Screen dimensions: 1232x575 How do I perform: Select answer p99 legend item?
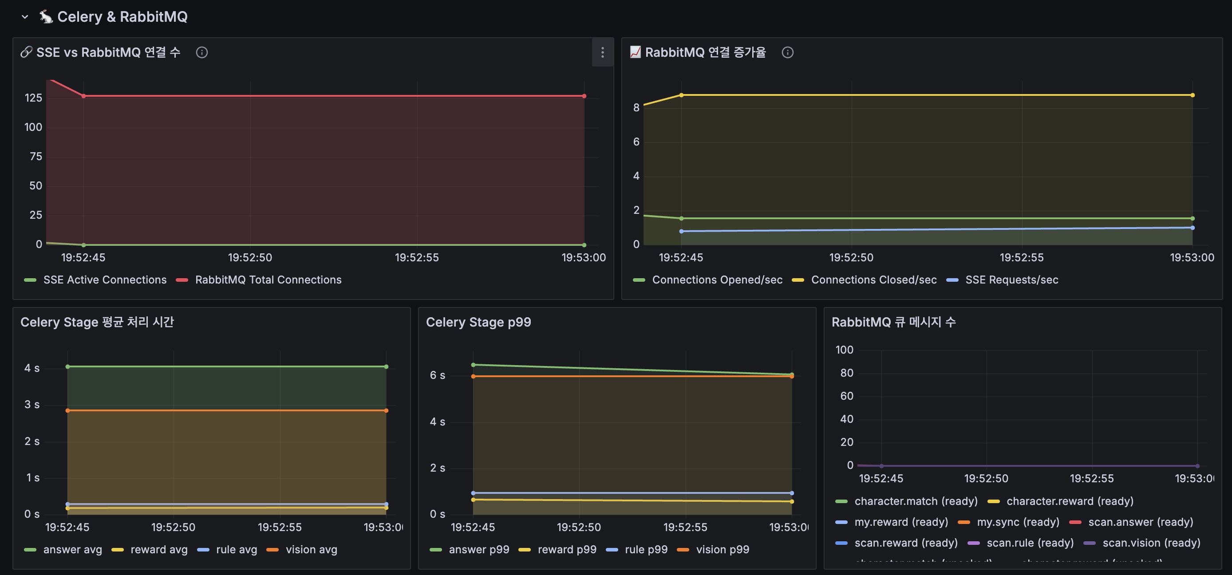[479, 550]
